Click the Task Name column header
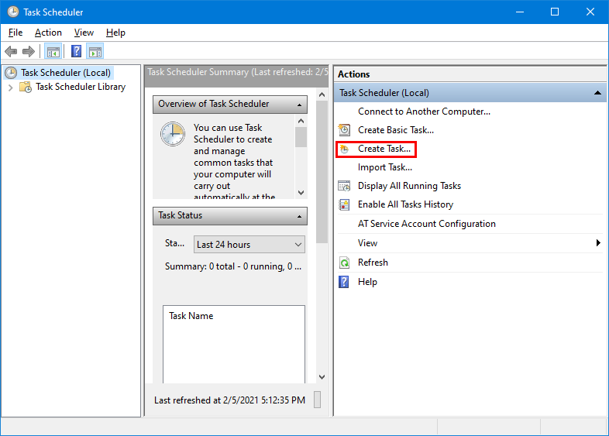This screenshot has width=609, height=436. click(x=191, y=316)
